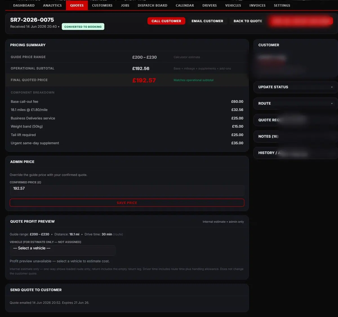The width and height of the screenshot is (338, 317).
Task: Click the 'Tail lift required' row
Action: point(127,135)
